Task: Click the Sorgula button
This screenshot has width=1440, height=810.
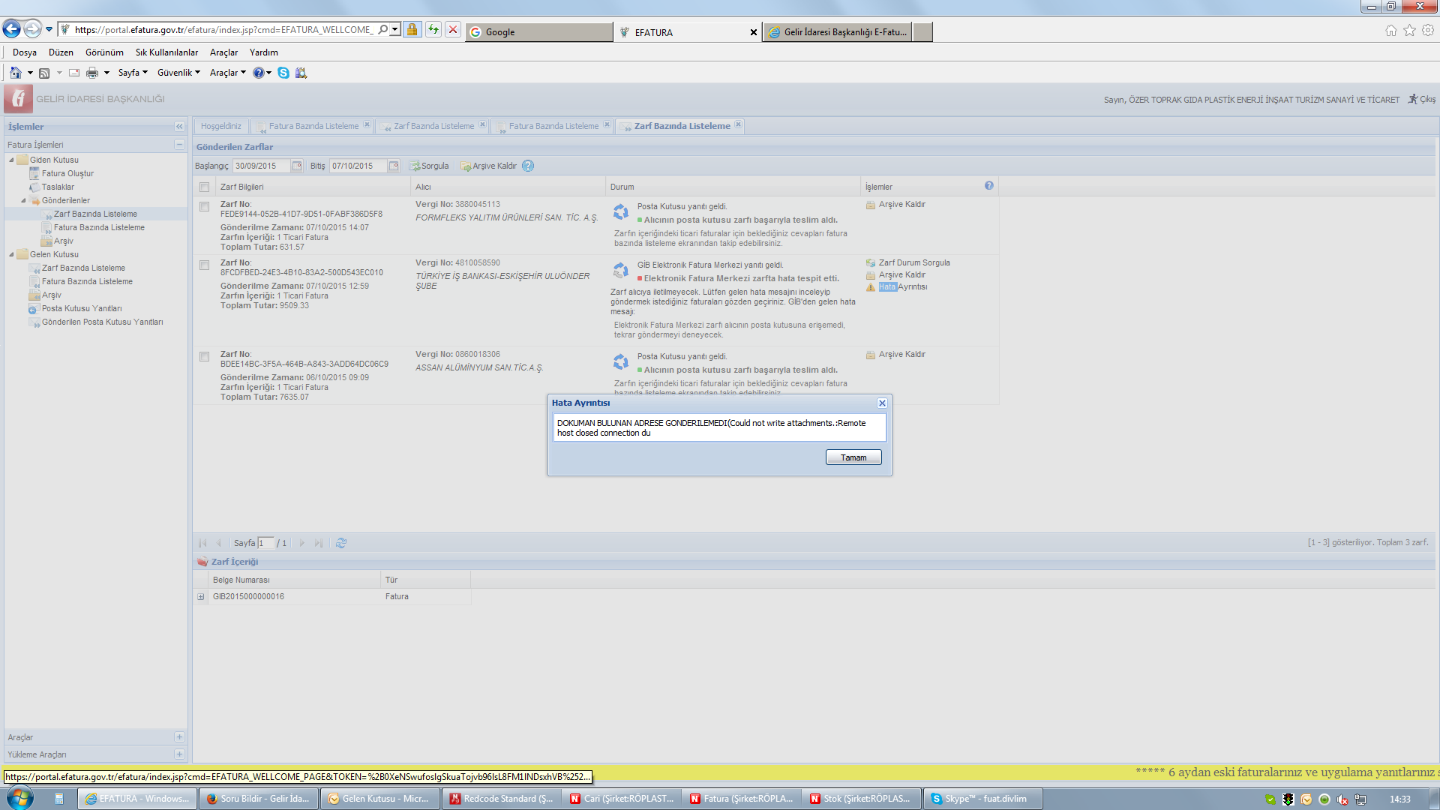Action: pyautogui.click(x=429, y=166)
